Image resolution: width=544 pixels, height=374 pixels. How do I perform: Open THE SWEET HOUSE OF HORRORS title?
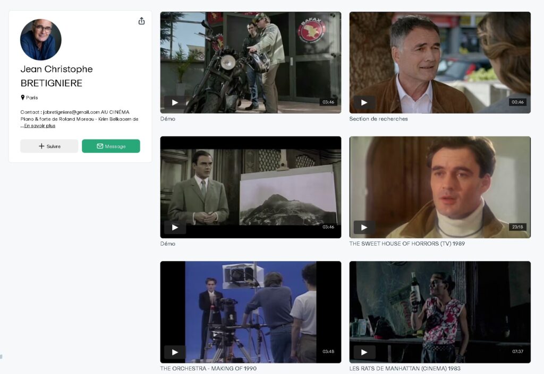pyautogui.click(x=407, y=243)
